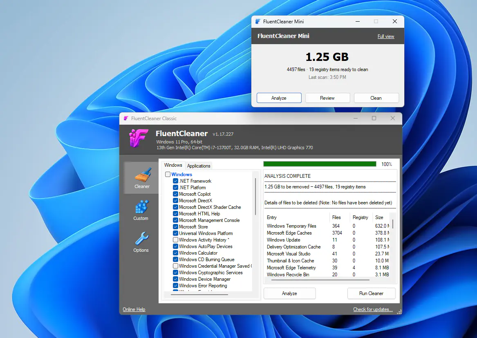The height and width of the screenshot is (338, 477).
Task: Select the Microsoft Visual Studio row
Action: point(328,254)
